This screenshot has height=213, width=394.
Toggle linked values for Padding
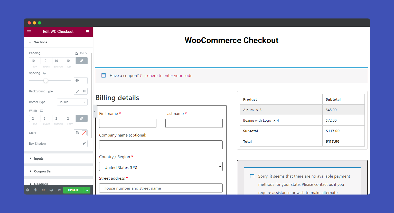(x=81, y=61)
